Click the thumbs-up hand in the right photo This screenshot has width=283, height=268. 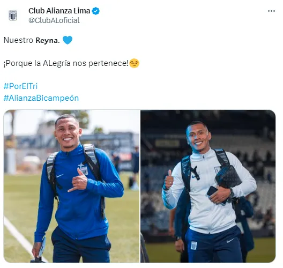point(169,180)
